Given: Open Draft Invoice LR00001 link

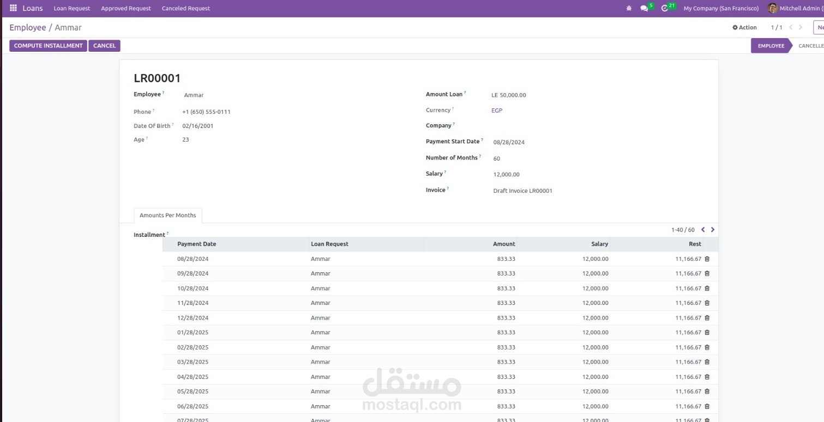Looking at the screenshot, I should click(522, 191).
